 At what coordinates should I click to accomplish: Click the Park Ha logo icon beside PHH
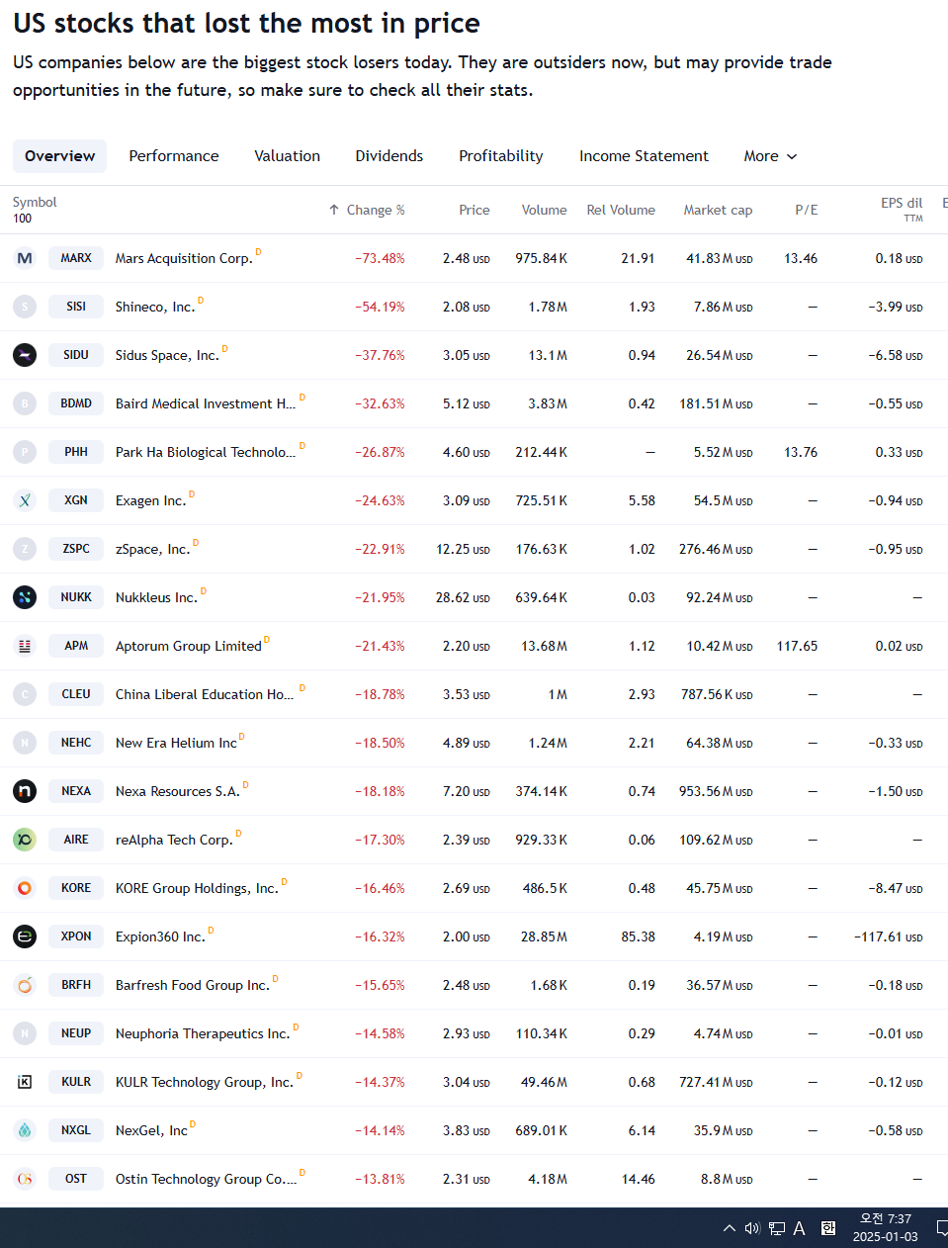click(25, 452)
